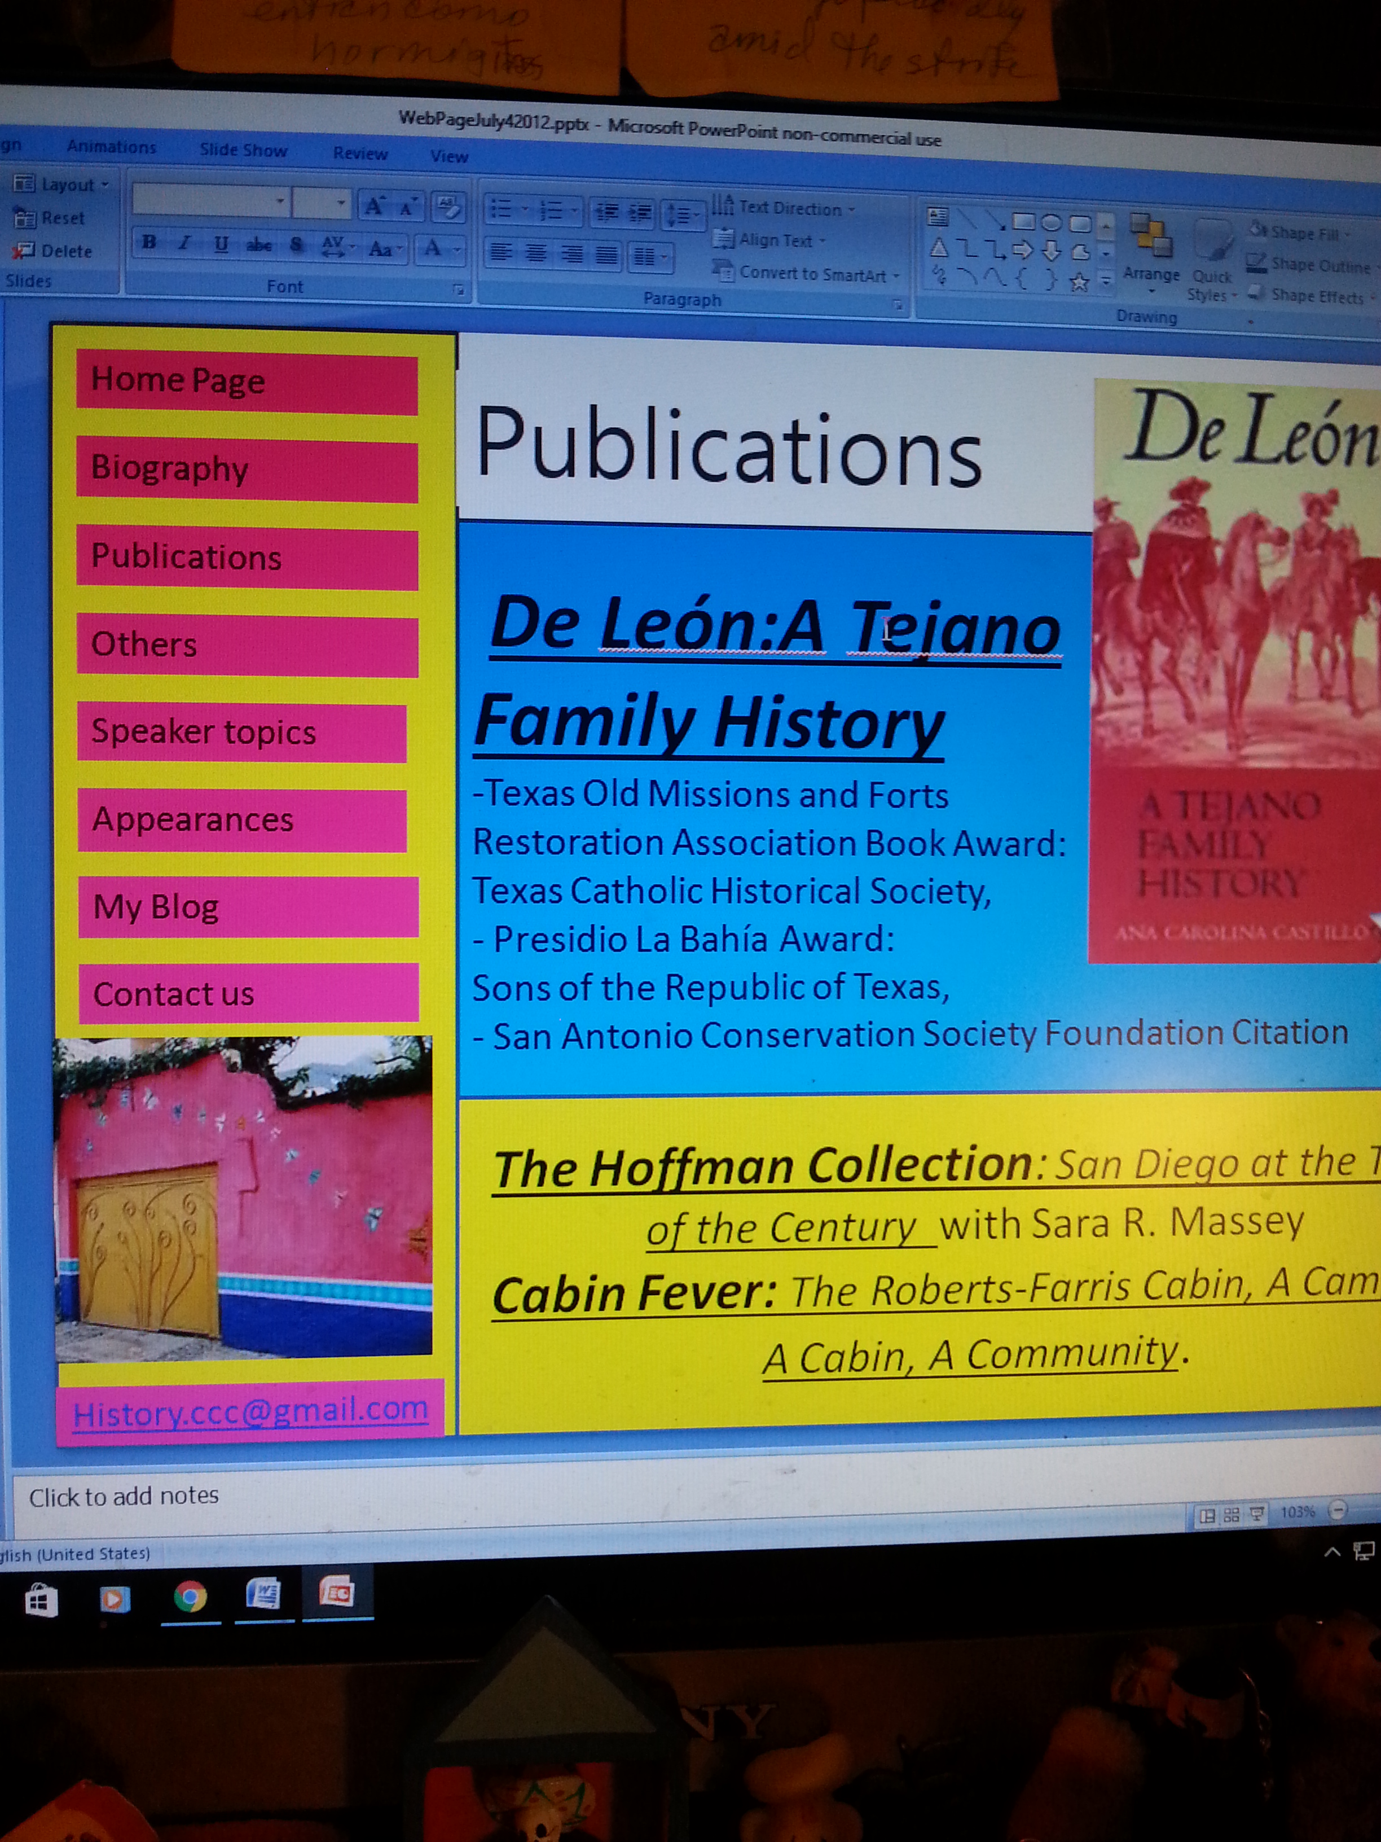Viewport: 1381px width, 1842px height.
Task: Open the Font Color dropdown arrow
Action: (456, 249)
